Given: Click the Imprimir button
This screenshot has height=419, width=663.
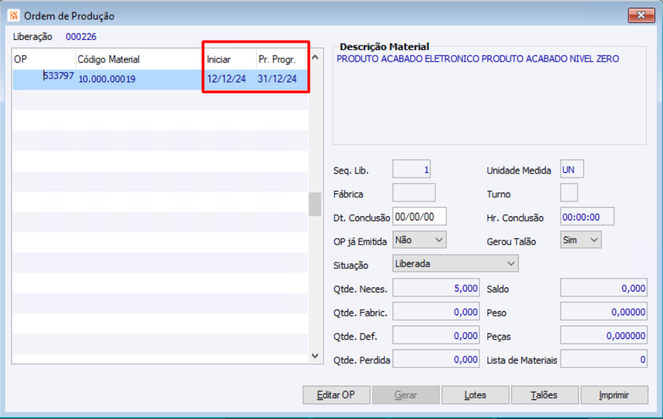Looking at the screenshot, I should [x=614, y=395].
